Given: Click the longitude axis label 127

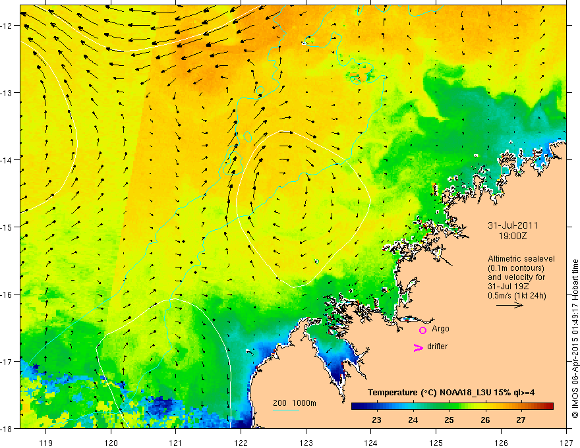Looking at the screenshot, I should (566, 443).
